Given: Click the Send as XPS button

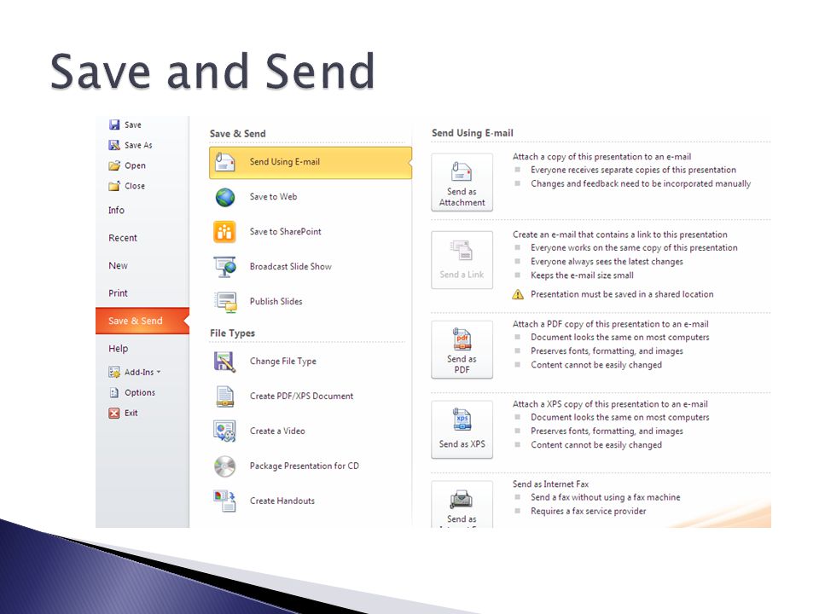Looking at the screenshot, I should 462,430.
